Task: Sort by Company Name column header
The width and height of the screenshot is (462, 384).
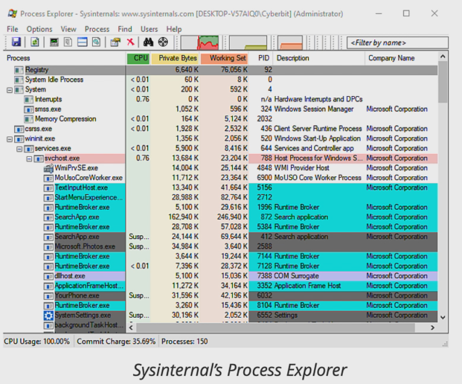Action: [401, 58]
